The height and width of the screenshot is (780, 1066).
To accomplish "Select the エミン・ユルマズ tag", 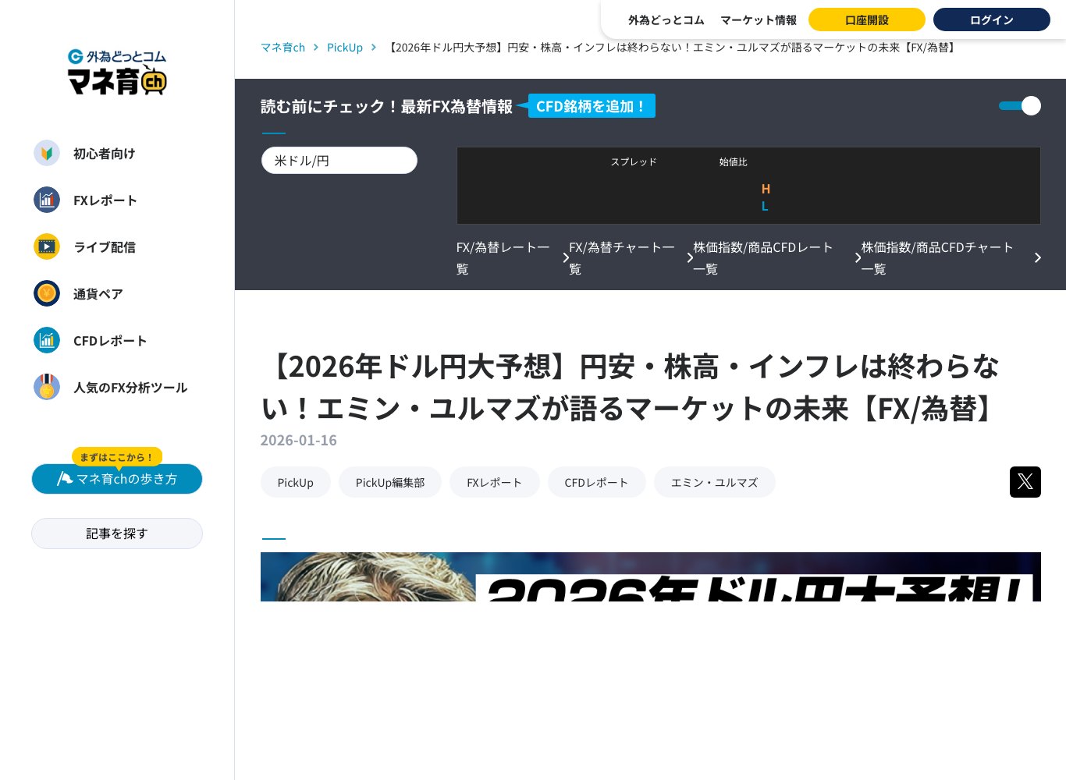I will pyautogui.click(x=715, y=482).
